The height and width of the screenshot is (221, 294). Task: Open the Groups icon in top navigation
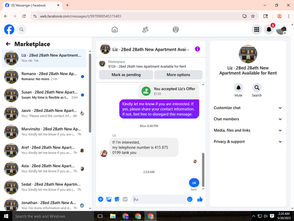pos(176,29)
